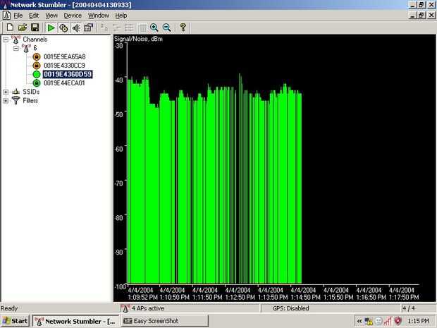
Task: Click the '4 / 4' status bar counter
Action: tap(409, 308)
